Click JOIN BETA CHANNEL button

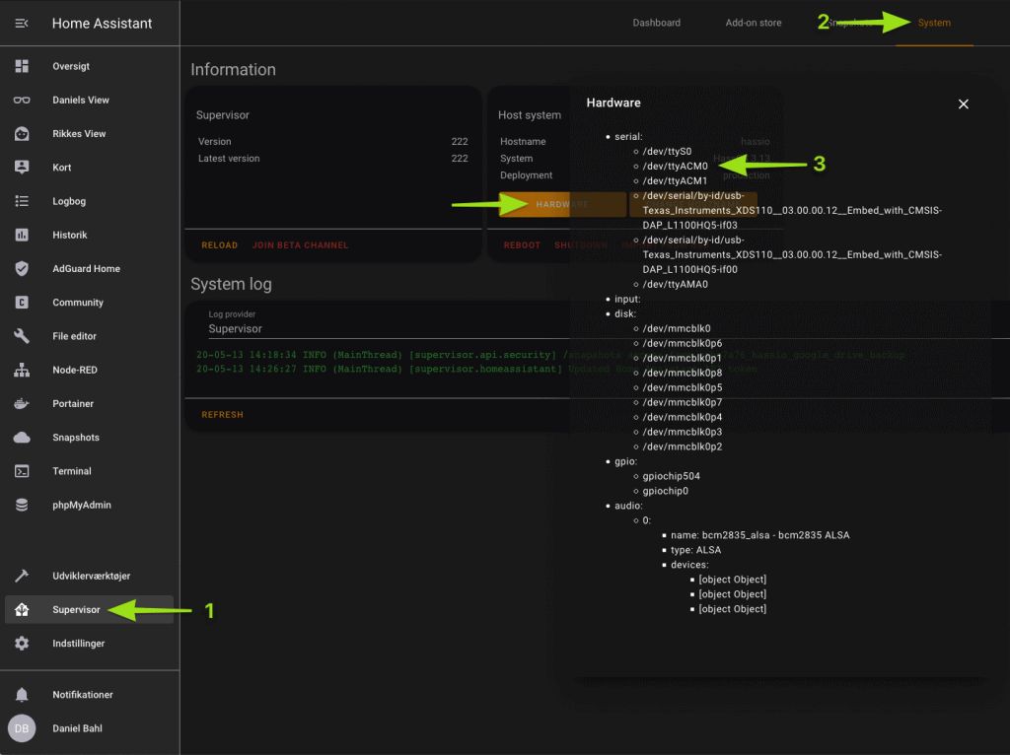click(x=300, y=245)
